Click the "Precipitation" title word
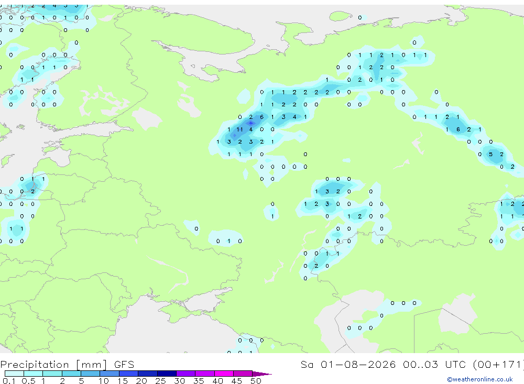 (x=35, y=365)
